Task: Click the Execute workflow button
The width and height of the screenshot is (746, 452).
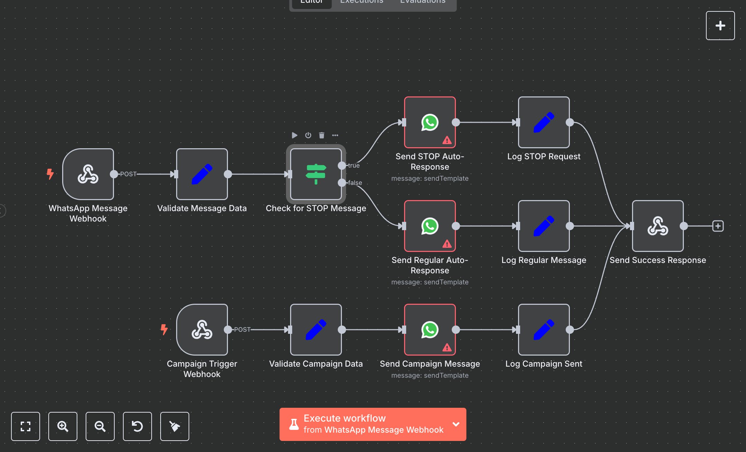Action: 363,424
